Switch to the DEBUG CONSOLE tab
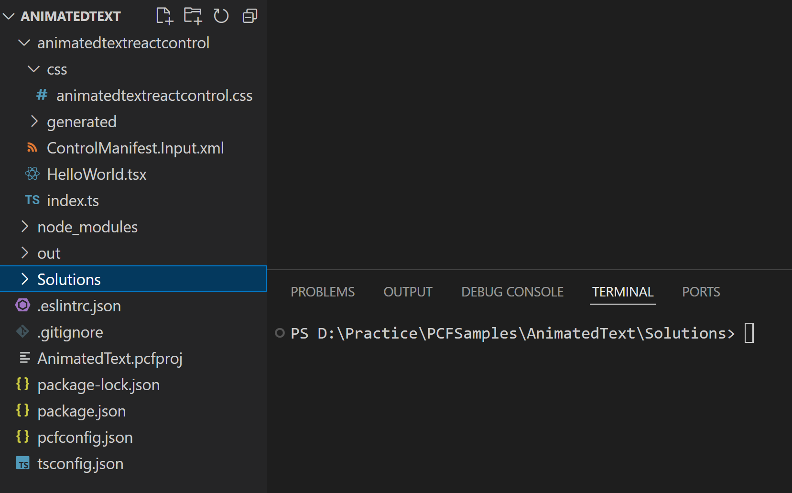This screenshot has height=493, width=792. pyautogui.click(x=512, y=292)
